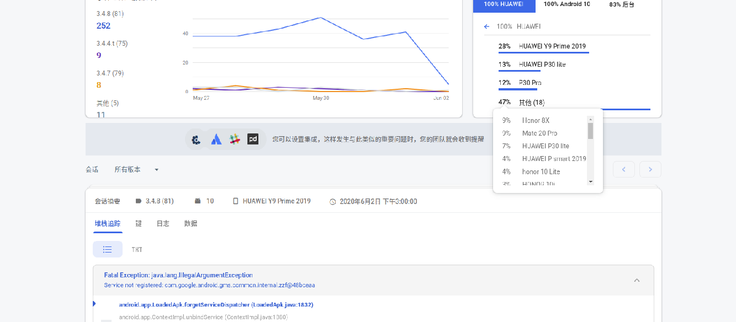Click the gear integration icon before Jira
The width and height of the screenshot is (736, 322).
196,139
